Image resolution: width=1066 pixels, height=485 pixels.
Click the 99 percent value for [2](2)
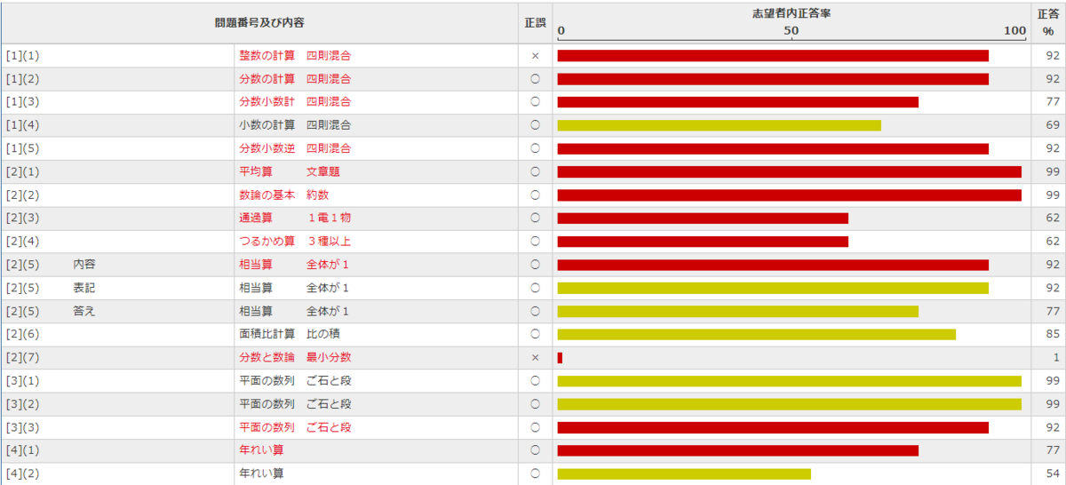[1053, 195]
